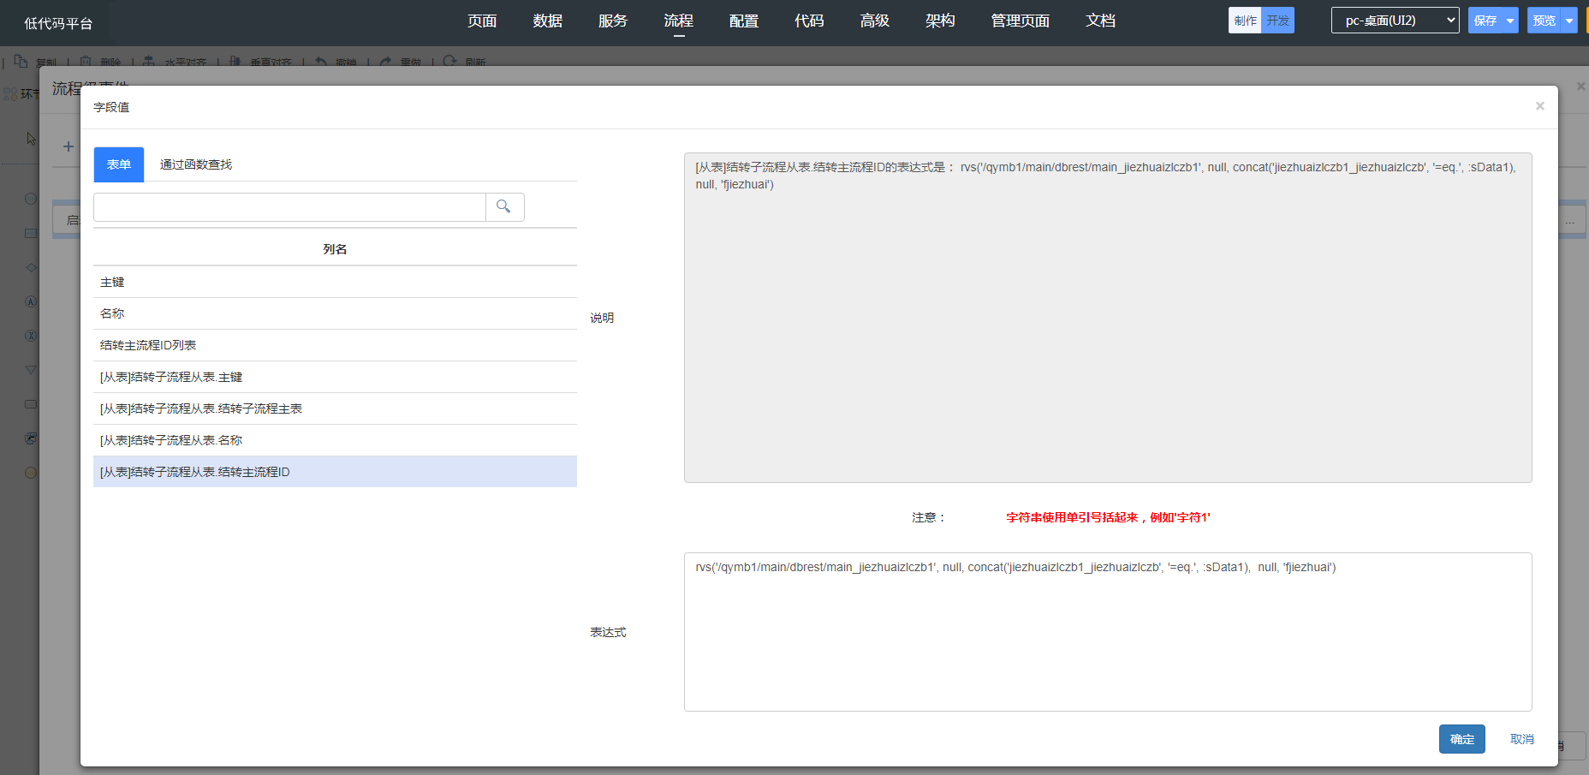1589x775 pixels.
Task: Click the plus add icon behind dialog
Action: [x=68, y=146]
